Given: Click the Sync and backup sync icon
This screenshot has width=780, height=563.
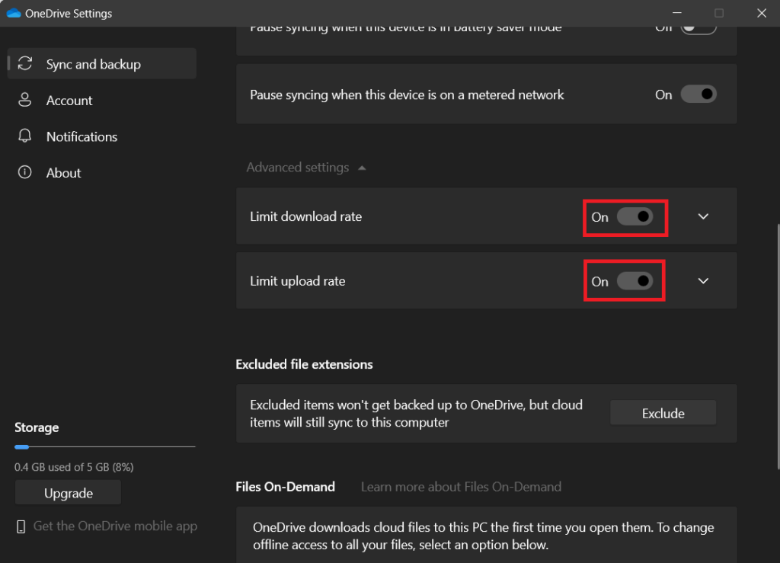Looking at the screenshot, I should (25, 64).
